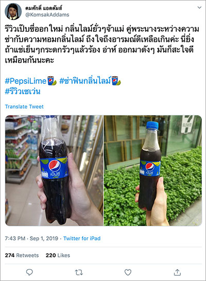
Task: Click the reply speech bubble icon
Action: tap(29, 272)
